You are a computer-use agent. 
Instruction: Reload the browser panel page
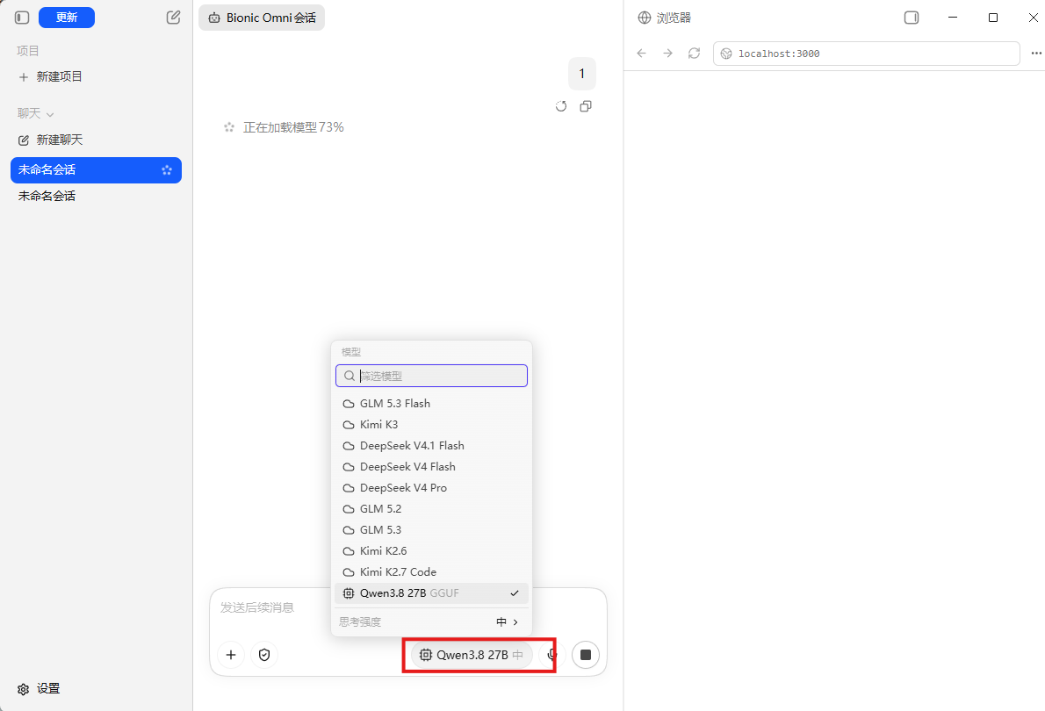(695, 54)
